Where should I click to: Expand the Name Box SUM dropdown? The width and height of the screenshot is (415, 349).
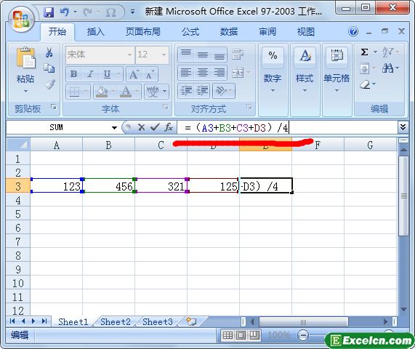(114, 128)
